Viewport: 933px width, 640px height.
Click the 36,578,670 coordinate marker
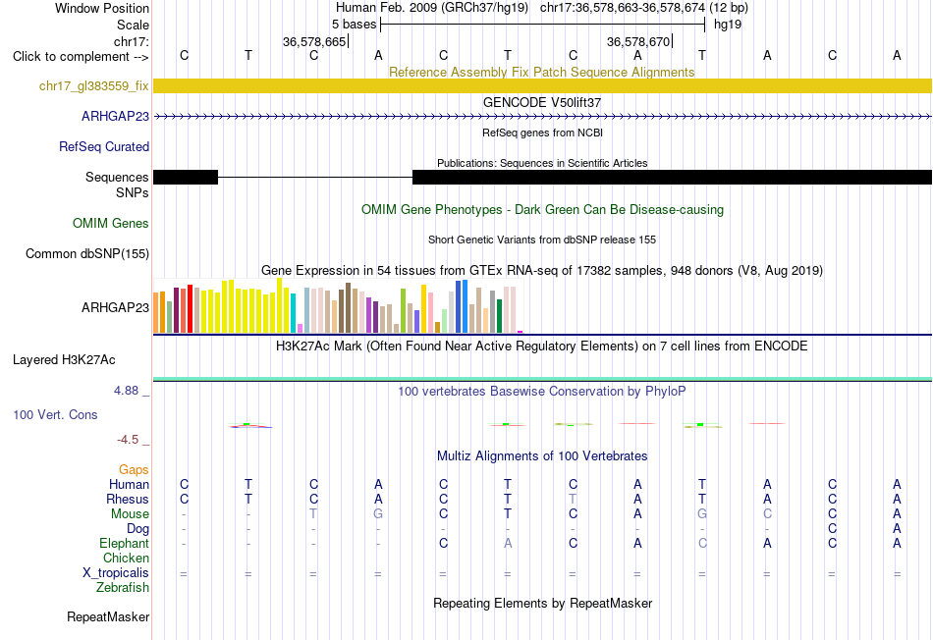[639, 41]
